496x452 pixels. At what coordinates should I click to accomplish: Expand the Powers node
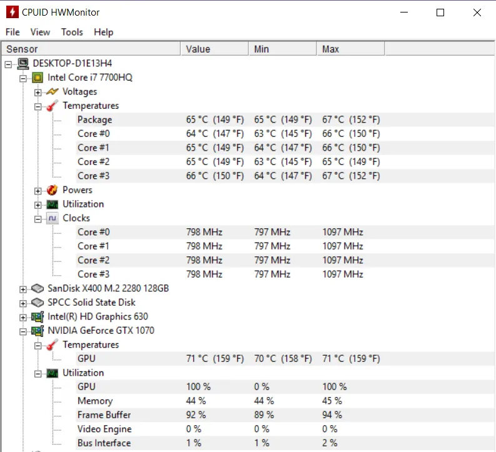pyautogui.click(x=38, y=191)
